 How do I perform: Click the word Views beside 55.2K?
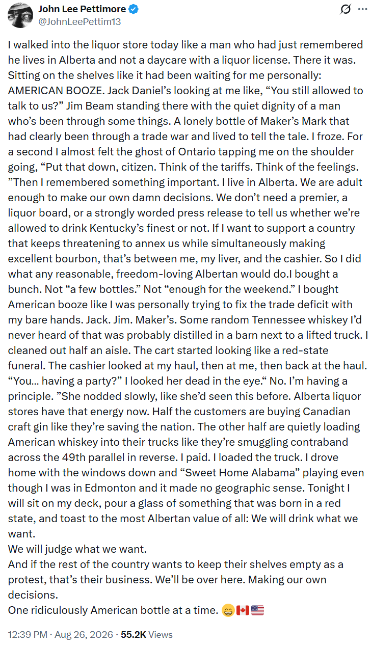[161, 635]
